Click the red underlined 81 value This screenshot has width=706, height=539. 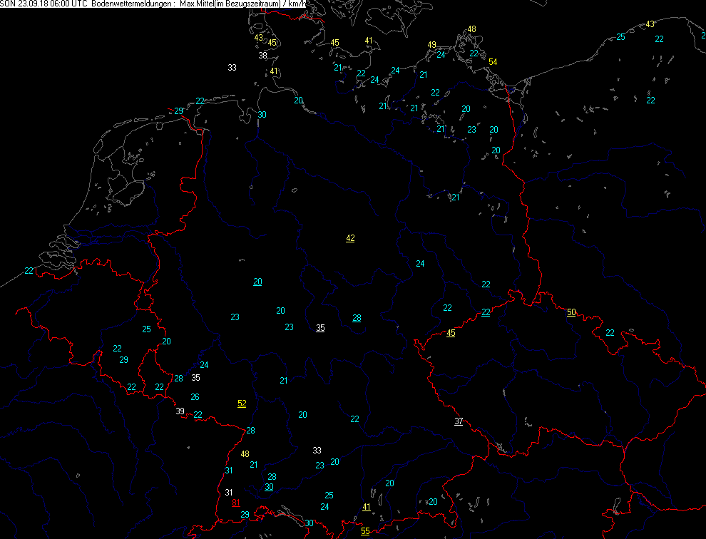click(x=236, y=503)
